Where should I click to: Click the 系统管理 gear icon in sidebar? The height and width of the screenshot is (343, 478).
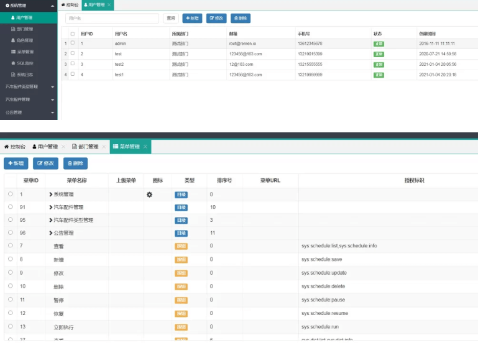pyautogui.click(x=7, y=6)
